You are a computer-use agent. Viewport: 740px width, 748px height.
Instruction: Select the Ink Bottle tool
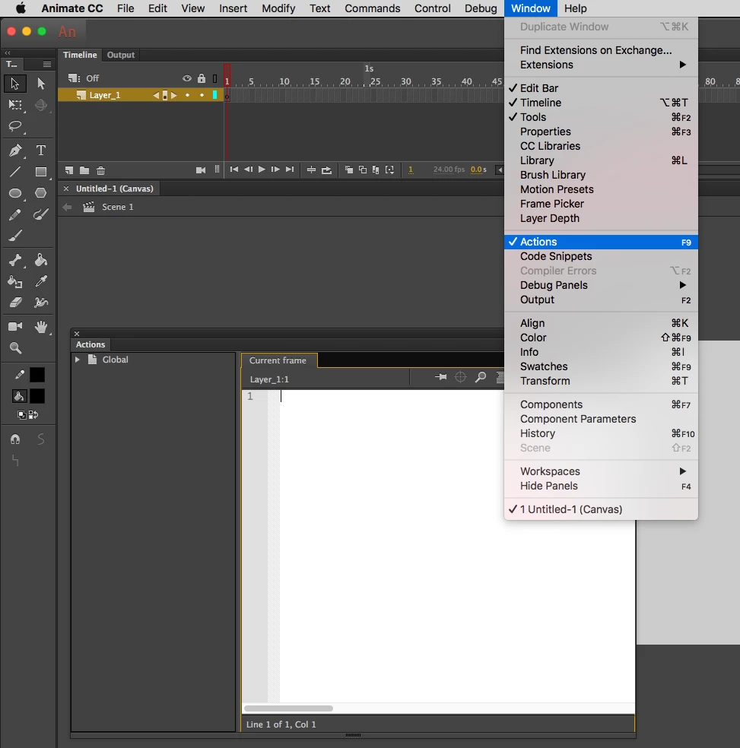pyautogui.click(x=14, y=281)
